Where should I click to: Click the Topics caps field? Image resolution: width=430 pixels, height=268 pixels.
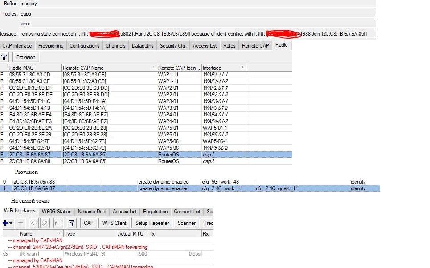coord(198,14)
